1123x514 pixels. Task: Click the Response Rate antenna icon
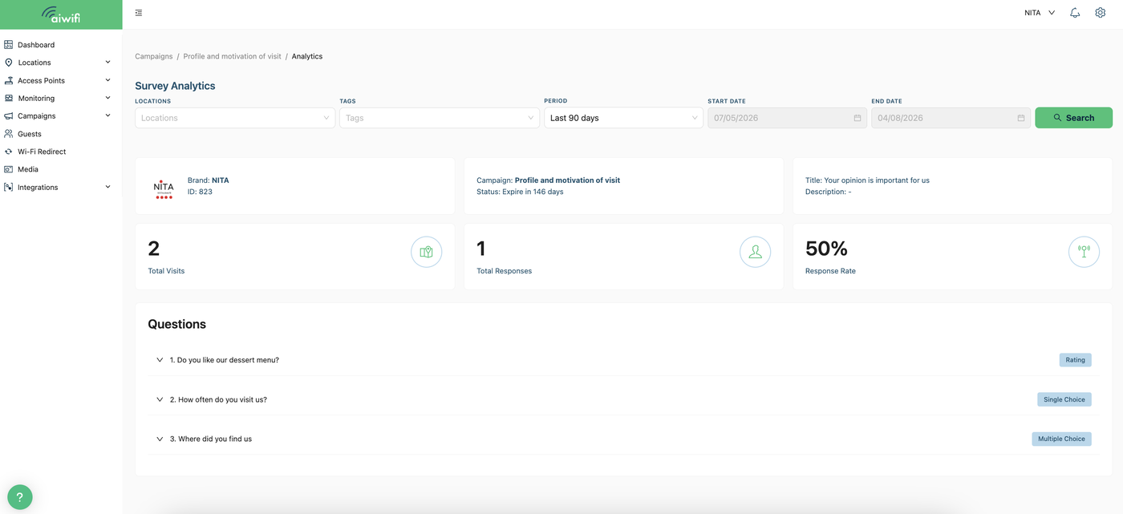point(1084,252)
